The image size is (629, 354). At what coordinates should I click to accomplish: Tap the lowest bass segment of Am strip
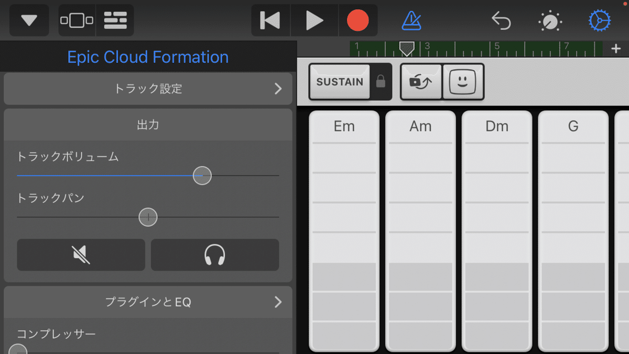[420, 337]
